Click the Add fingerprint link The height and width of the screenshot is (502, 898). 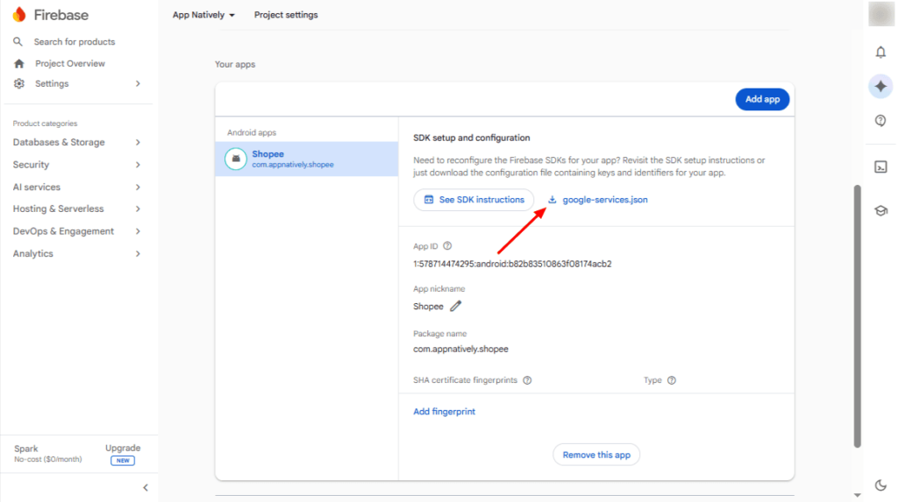click(445, 412)
